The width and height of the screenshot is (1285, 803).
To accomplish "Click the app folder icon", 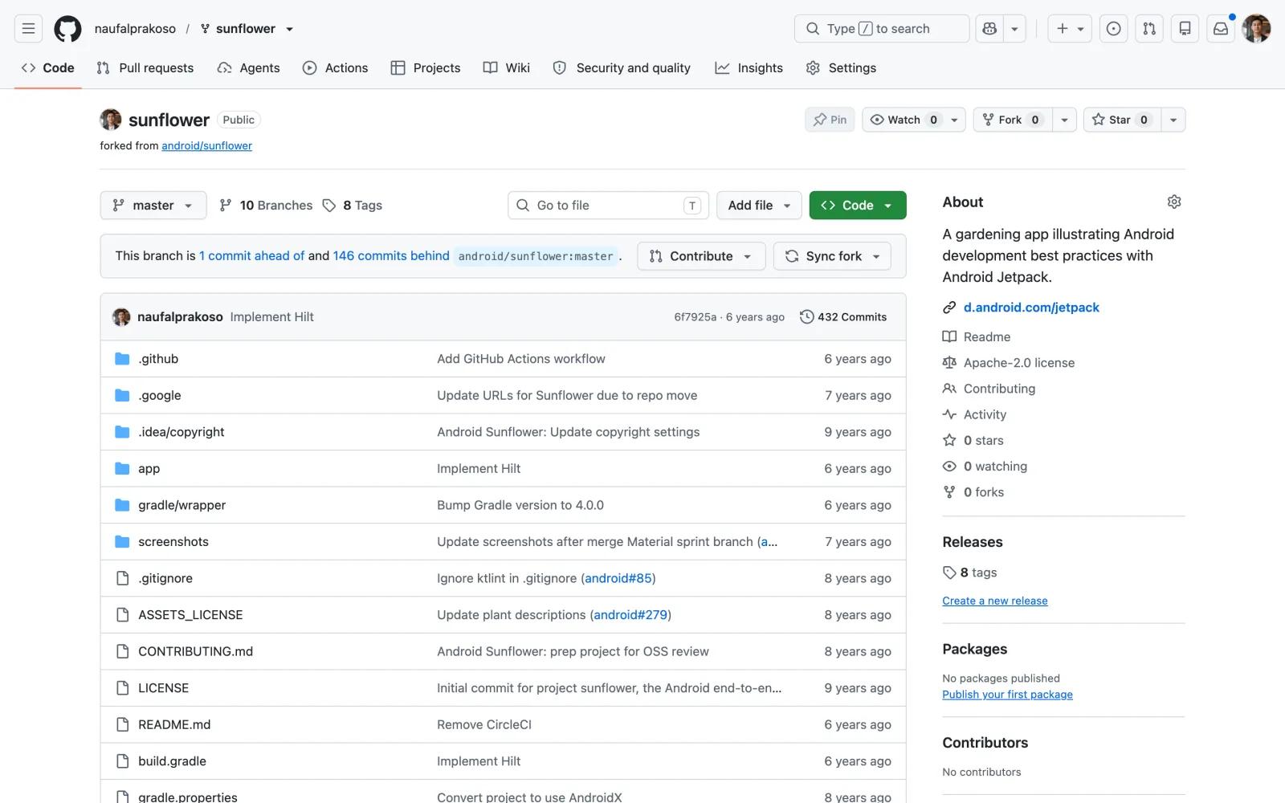I will pyautogui.click(x=122, y=469).
